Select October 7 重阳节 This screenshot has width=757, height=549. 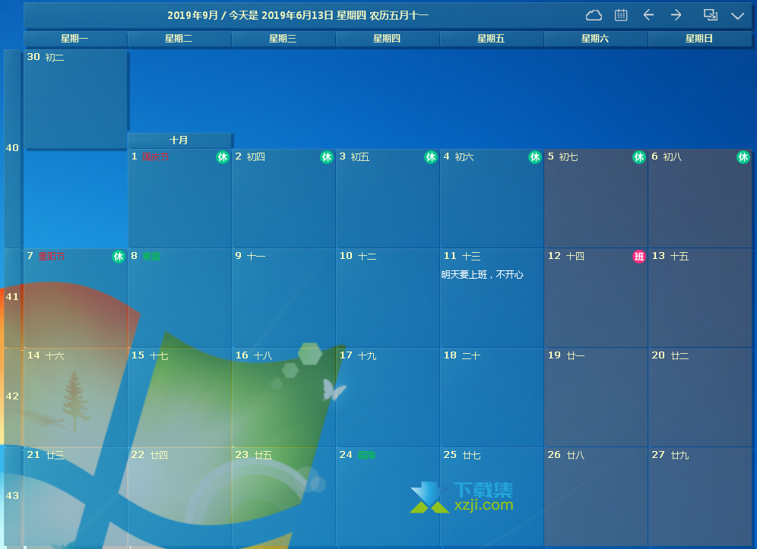(x=76, y=298)
